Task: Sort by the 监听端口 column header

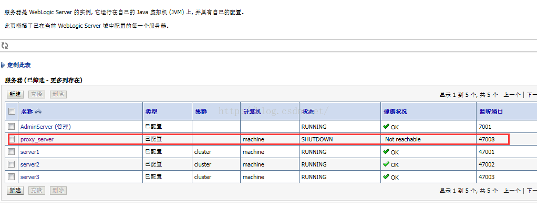Action: (x=491, y=112)
